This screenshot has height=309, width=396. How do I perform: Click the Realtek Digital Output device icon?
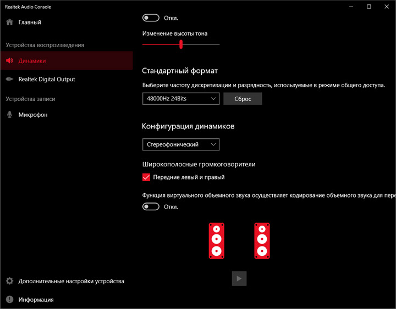pos(9,79)
